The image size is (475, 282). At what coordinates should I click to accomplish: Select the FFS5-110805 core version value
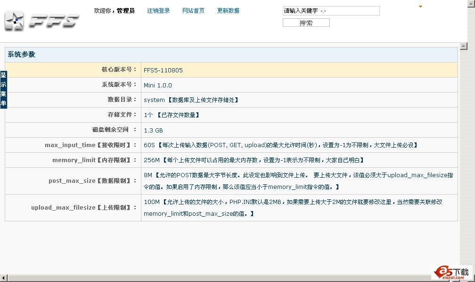pos(163,70)
